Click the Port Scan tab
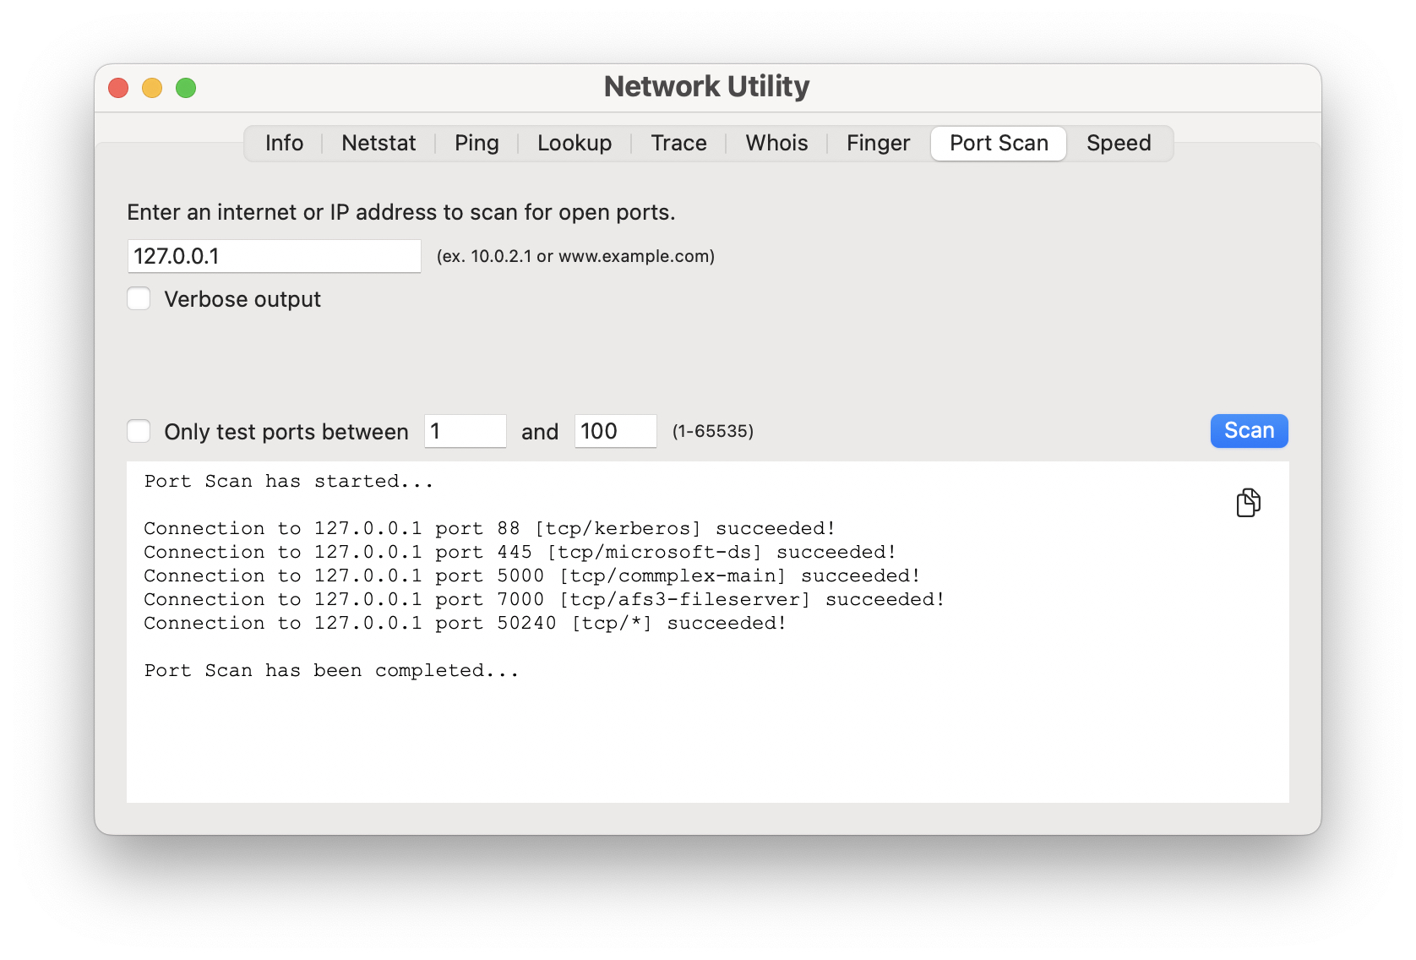The image size is (1416, 960). coord(999,144)
